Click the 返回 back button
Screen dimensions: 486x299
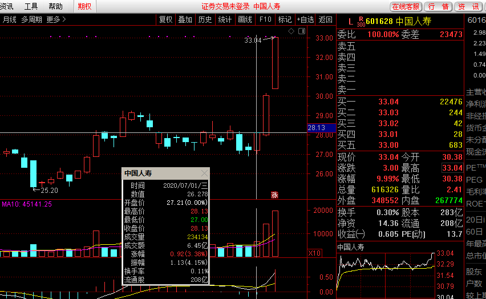coord(326,19)
